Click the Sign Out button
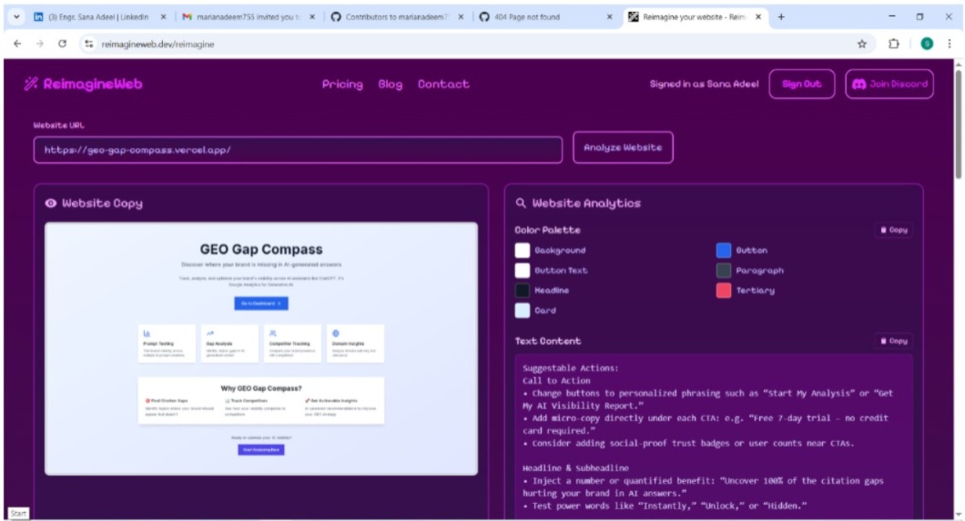Screen dimensions: 965x521 tap(802, 85)
